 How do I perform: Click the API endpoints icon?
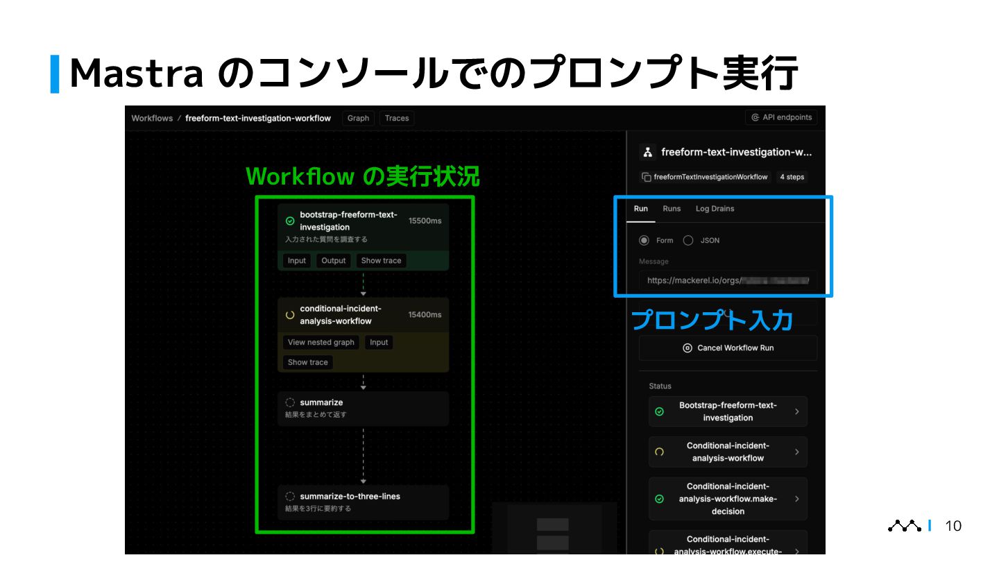(x=755, y=118)
